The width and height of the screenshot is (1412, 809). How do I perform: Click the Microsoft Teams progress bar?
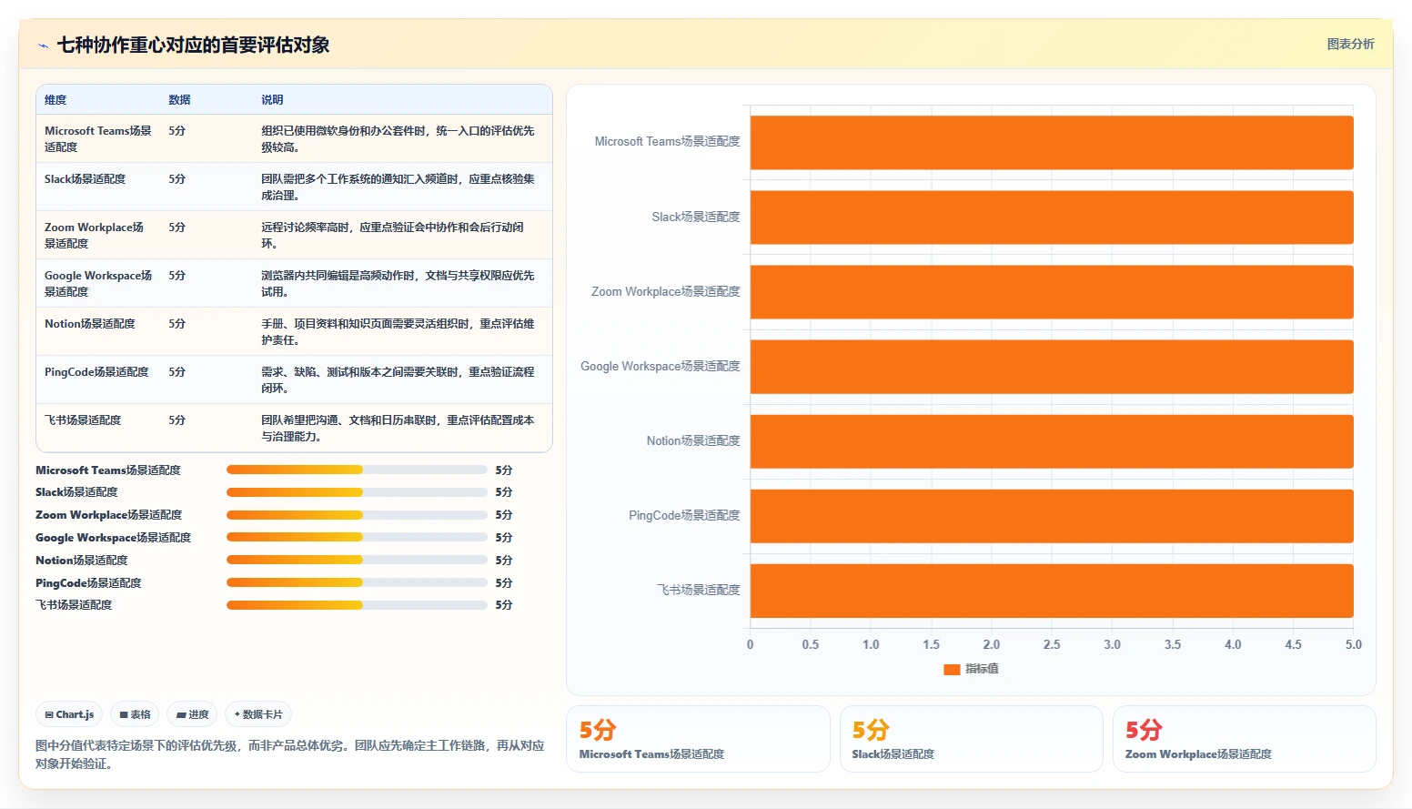pos(357,470)
